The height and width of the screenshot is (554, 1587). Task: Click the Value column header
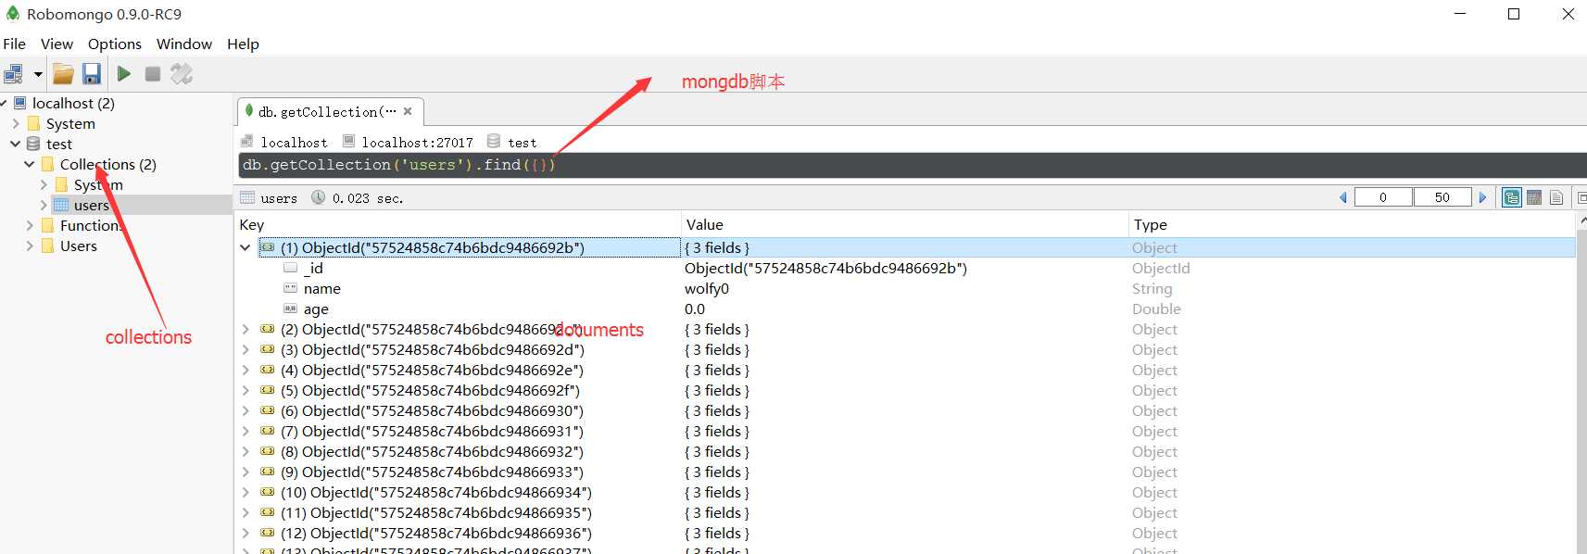tap(904, 224)
